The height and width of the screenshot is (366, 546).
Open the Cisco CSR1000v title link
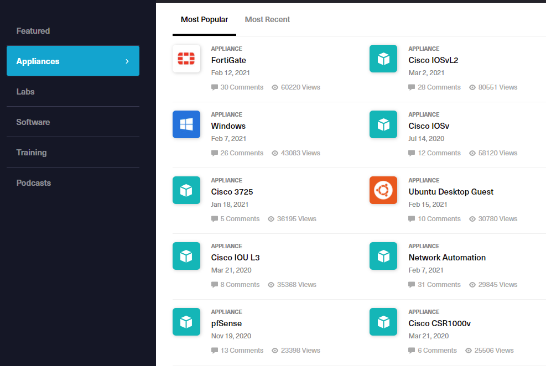coord(439,323)
